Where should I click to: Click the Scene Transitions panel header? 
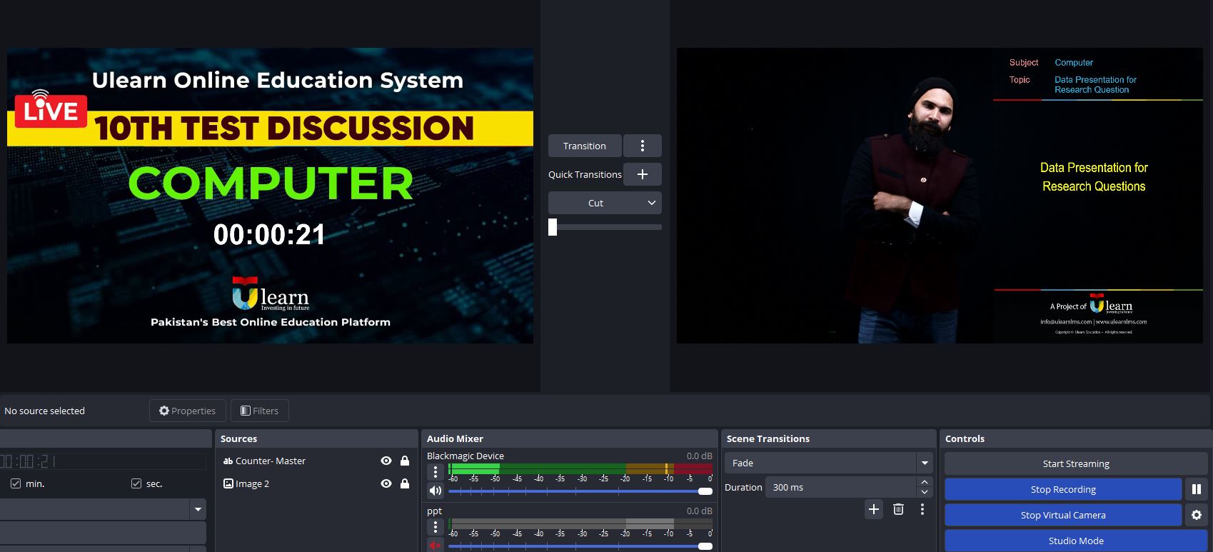pyautogui.click(x=828, y=438)
